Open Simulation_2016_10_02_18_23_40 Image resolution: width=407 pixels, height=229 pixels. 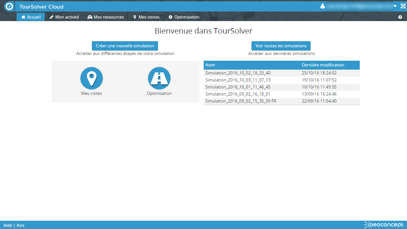pos(238,73)
